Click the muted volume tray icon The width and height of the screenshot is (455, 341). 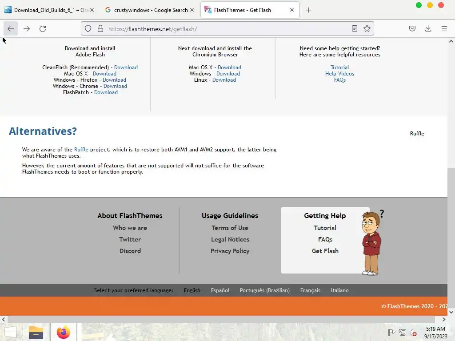click(x=413, y=333)
